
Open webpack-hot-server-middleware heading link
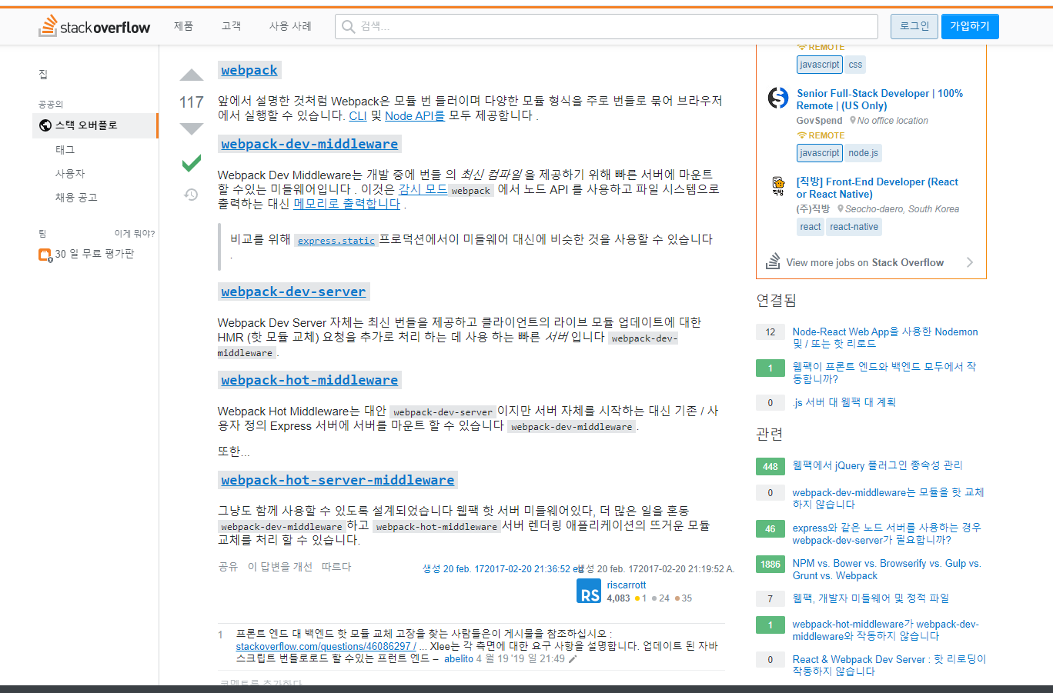(x=338, y=480)
